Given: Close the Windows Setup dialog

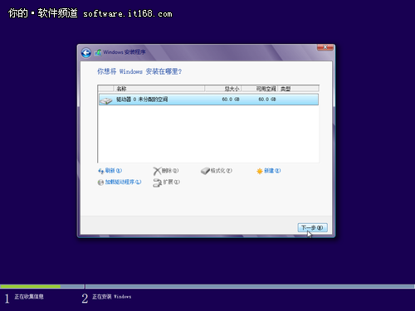Looking at the screenshot, I should click(x=325, y=47).
